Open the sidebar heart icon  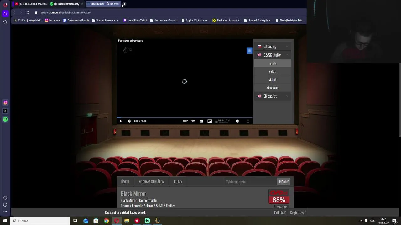click(x=5, y=198)
